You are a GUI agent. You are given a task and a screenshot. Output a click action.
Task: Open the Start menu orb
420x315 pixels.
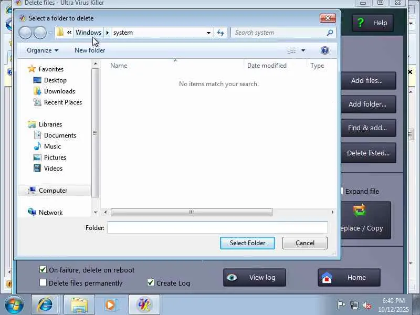point(14,305)
